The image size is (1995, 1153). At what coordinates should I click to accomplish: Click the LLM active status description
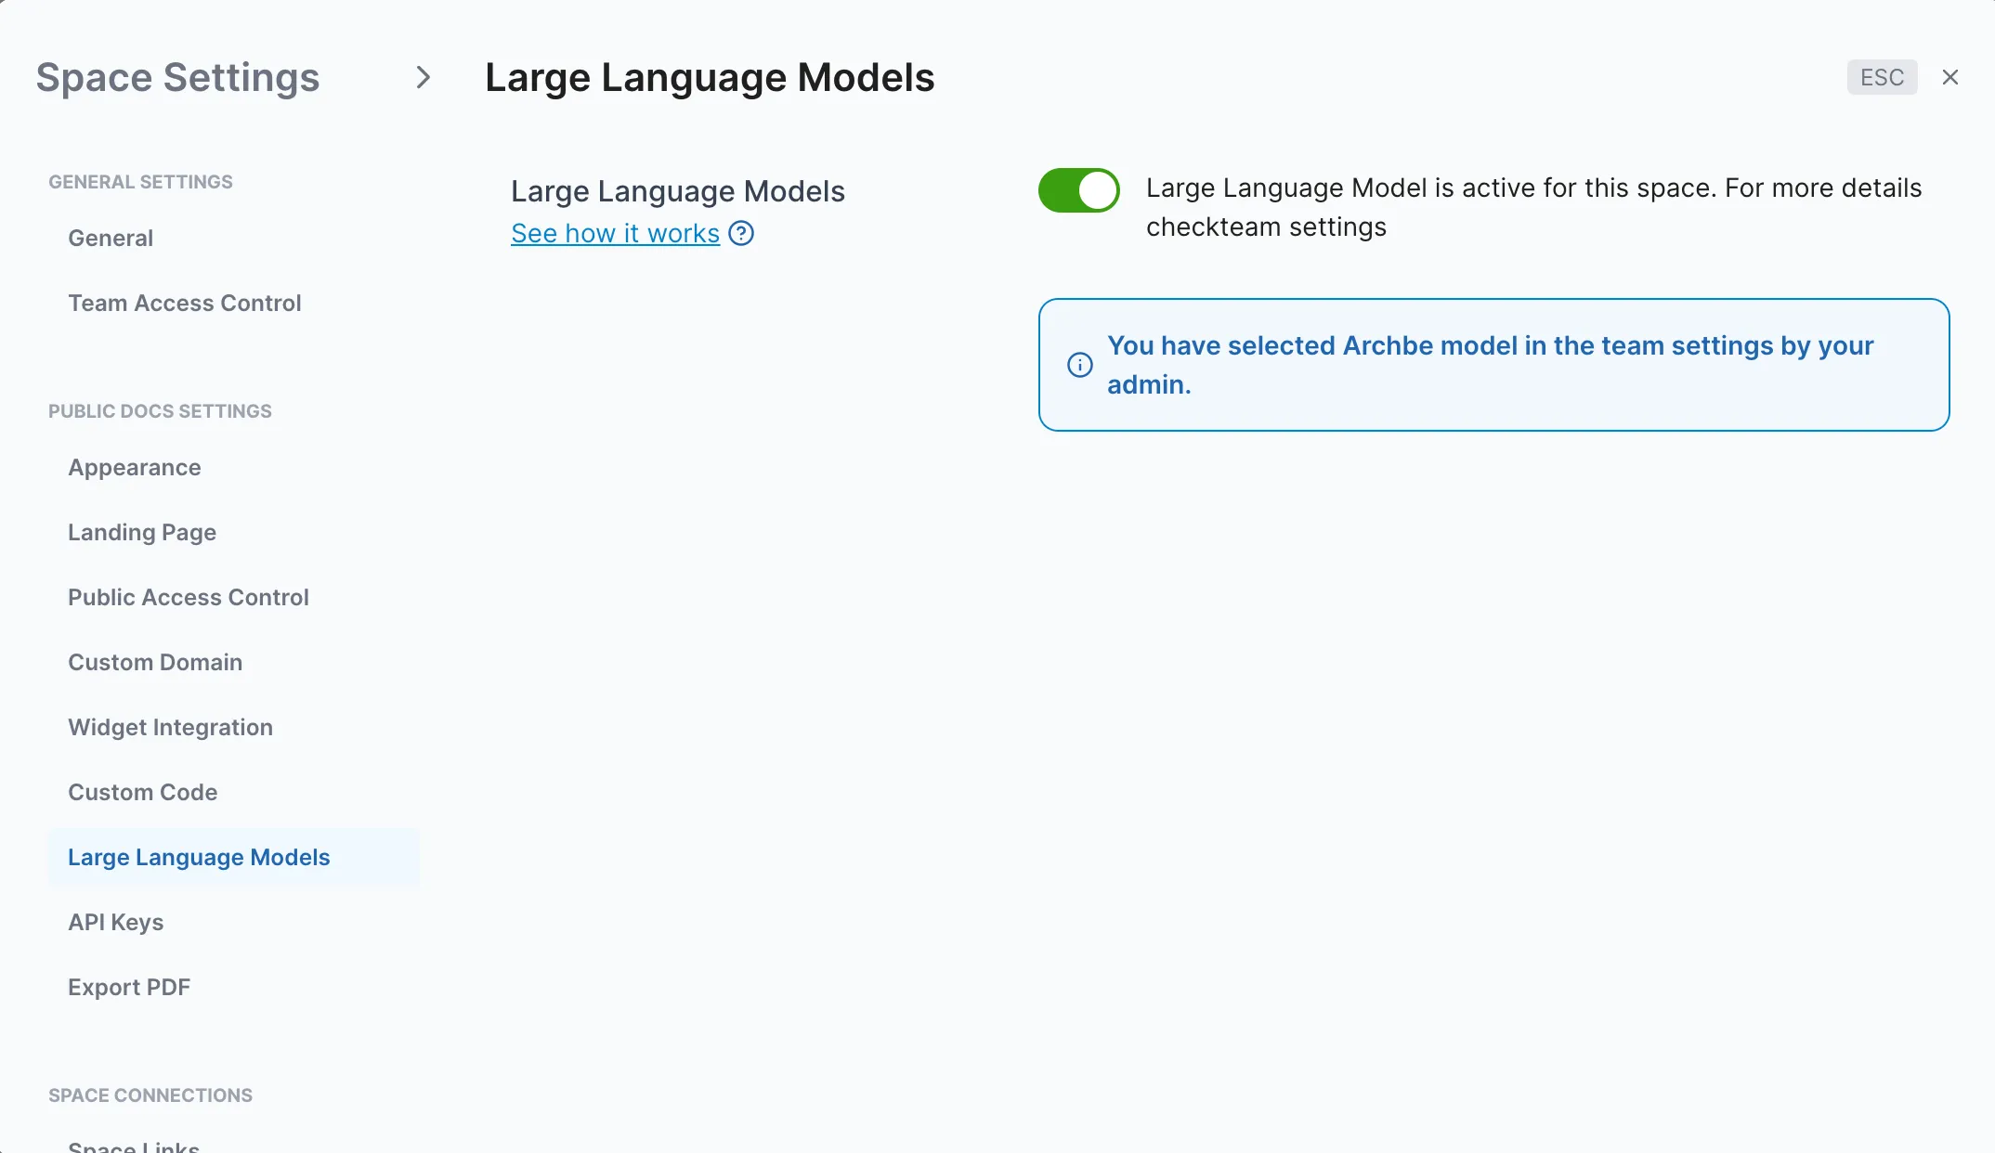pyautogui.click(x=1533, y=207)
